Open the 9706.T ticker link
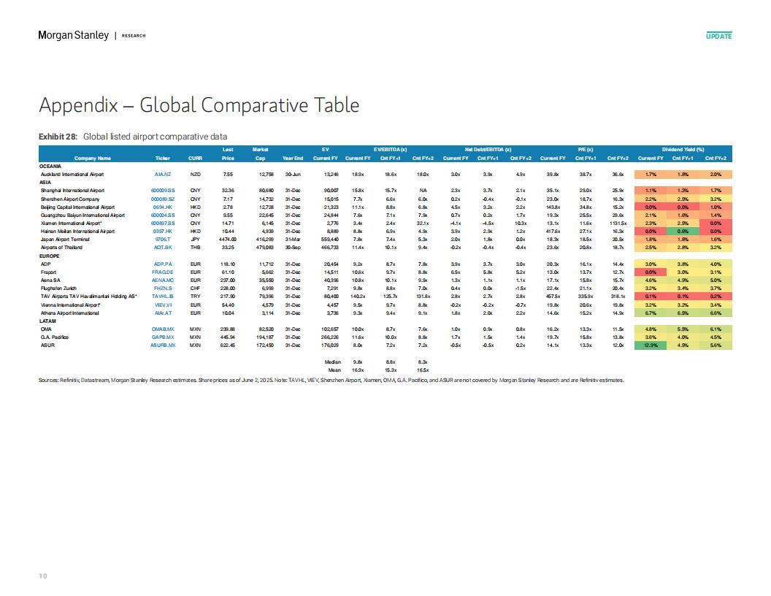Screen dimensions: 771x596 point(163,240)
